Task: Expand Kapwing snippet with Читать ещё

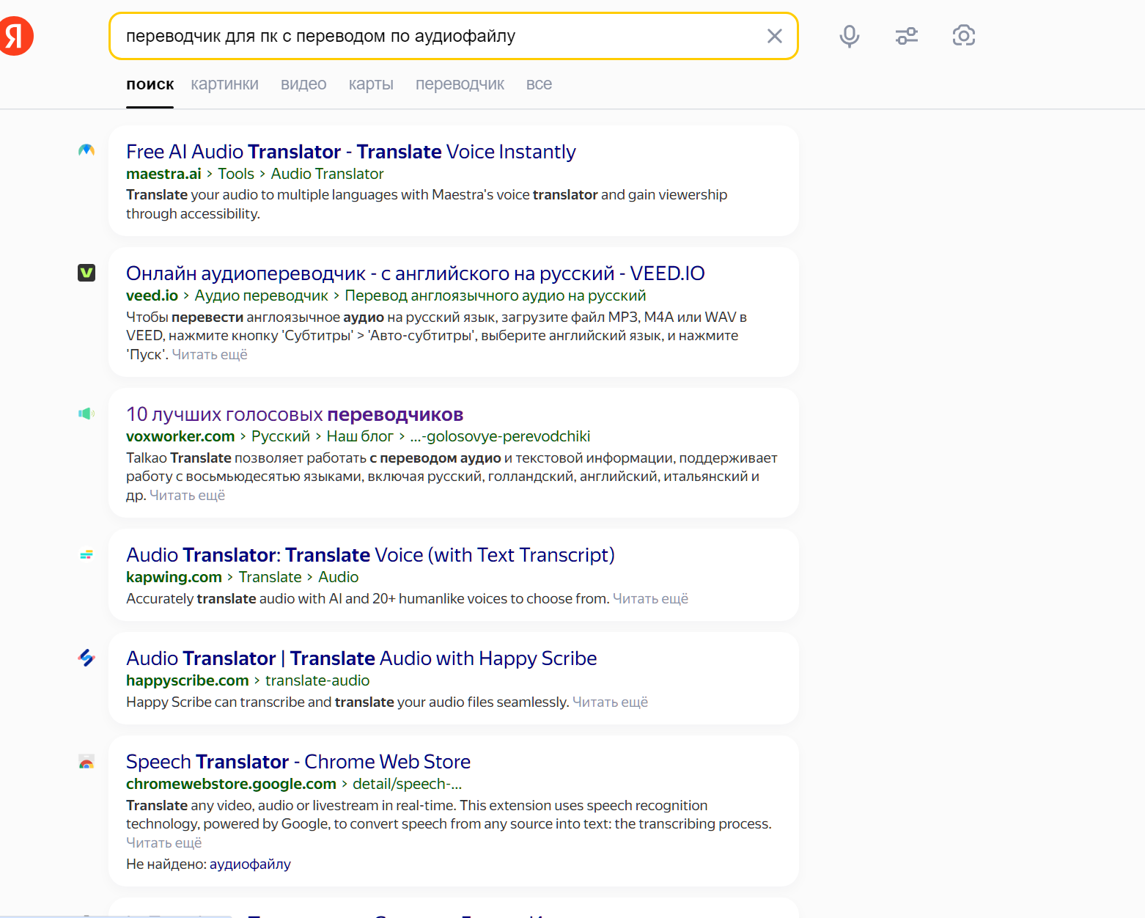Action: coord(650,599)
